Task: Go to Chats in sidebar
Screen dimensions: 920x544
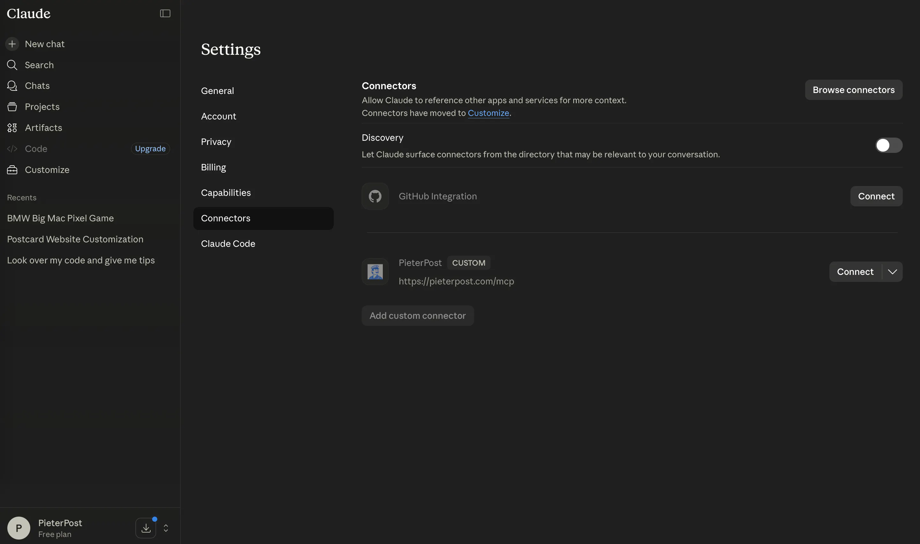Action: click(37, 86)
